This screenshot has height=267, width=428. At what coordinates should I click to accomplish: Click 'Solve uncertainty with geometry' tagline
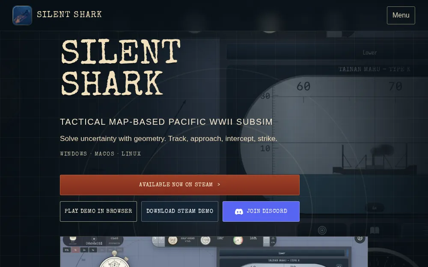tap(168, 138)
